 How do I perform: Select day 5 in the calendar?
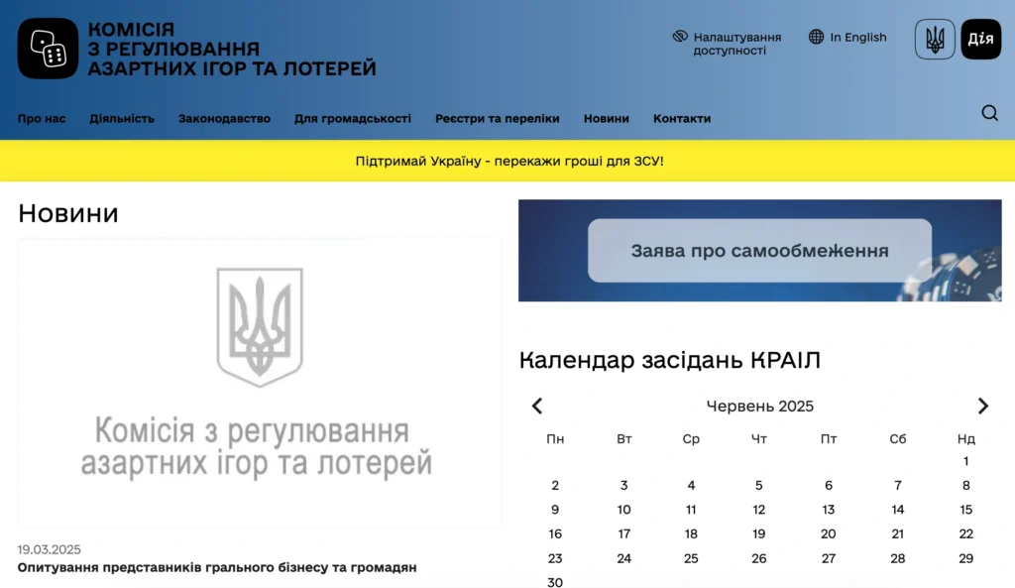point(758,486)
